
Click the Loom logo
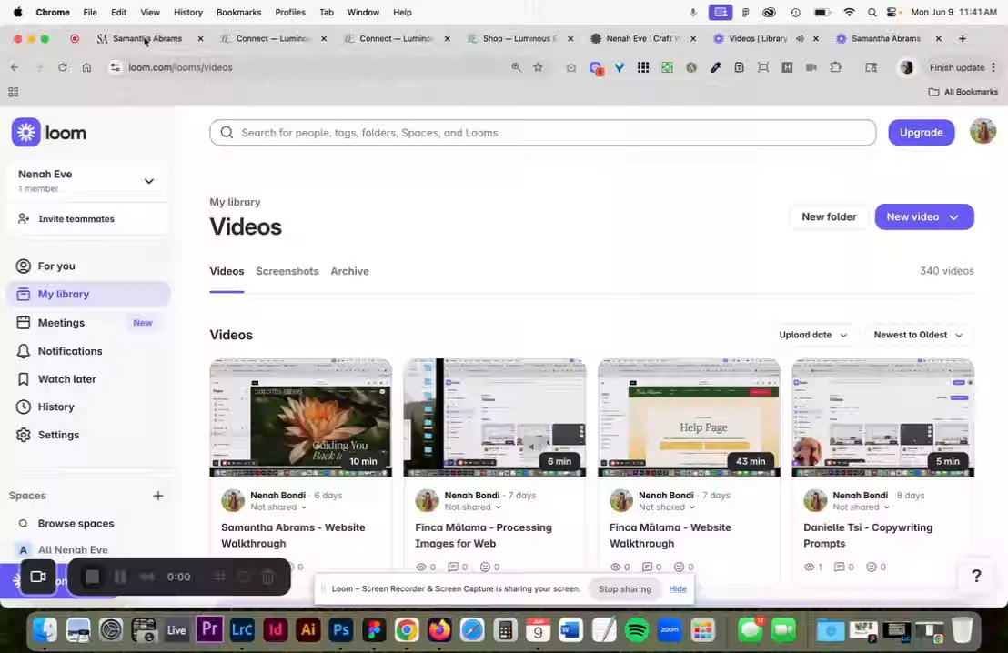49,133
